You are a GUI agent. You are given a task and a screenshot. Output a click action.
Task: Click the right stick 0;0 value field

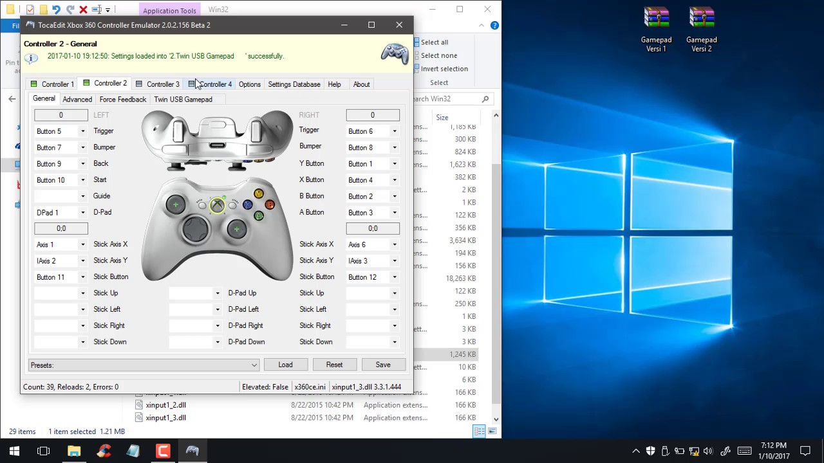[x=373, y=228]
